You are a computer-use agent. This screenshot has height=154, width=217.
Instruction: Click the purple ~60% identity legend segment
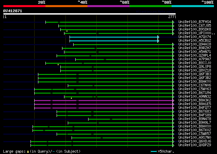[108, 6]
